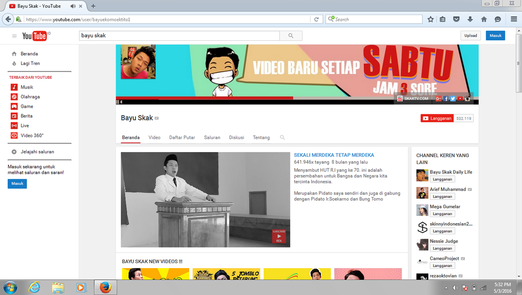Image resolution: width=522 pixels, height=295 pixels.
Task: Open the Instagram link on channel banner
Action: point(467,98)
